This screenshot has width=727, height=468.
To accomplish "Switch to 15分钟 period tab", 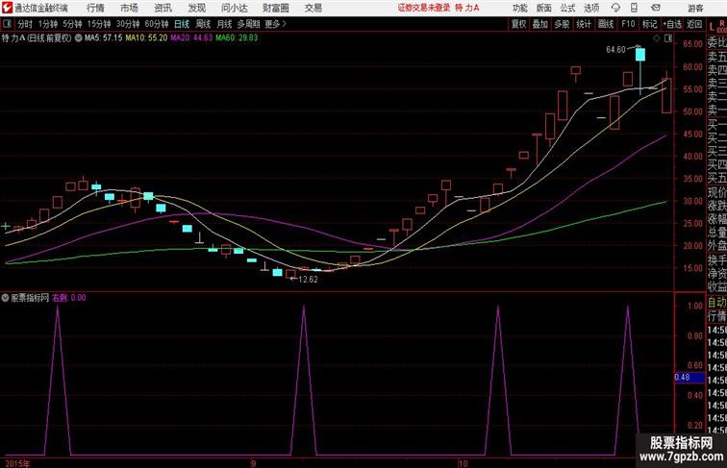I will (99, 24).
